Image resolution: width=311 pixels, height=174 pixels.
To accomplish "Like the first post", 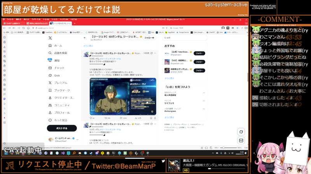I will [x=123, y=118].
